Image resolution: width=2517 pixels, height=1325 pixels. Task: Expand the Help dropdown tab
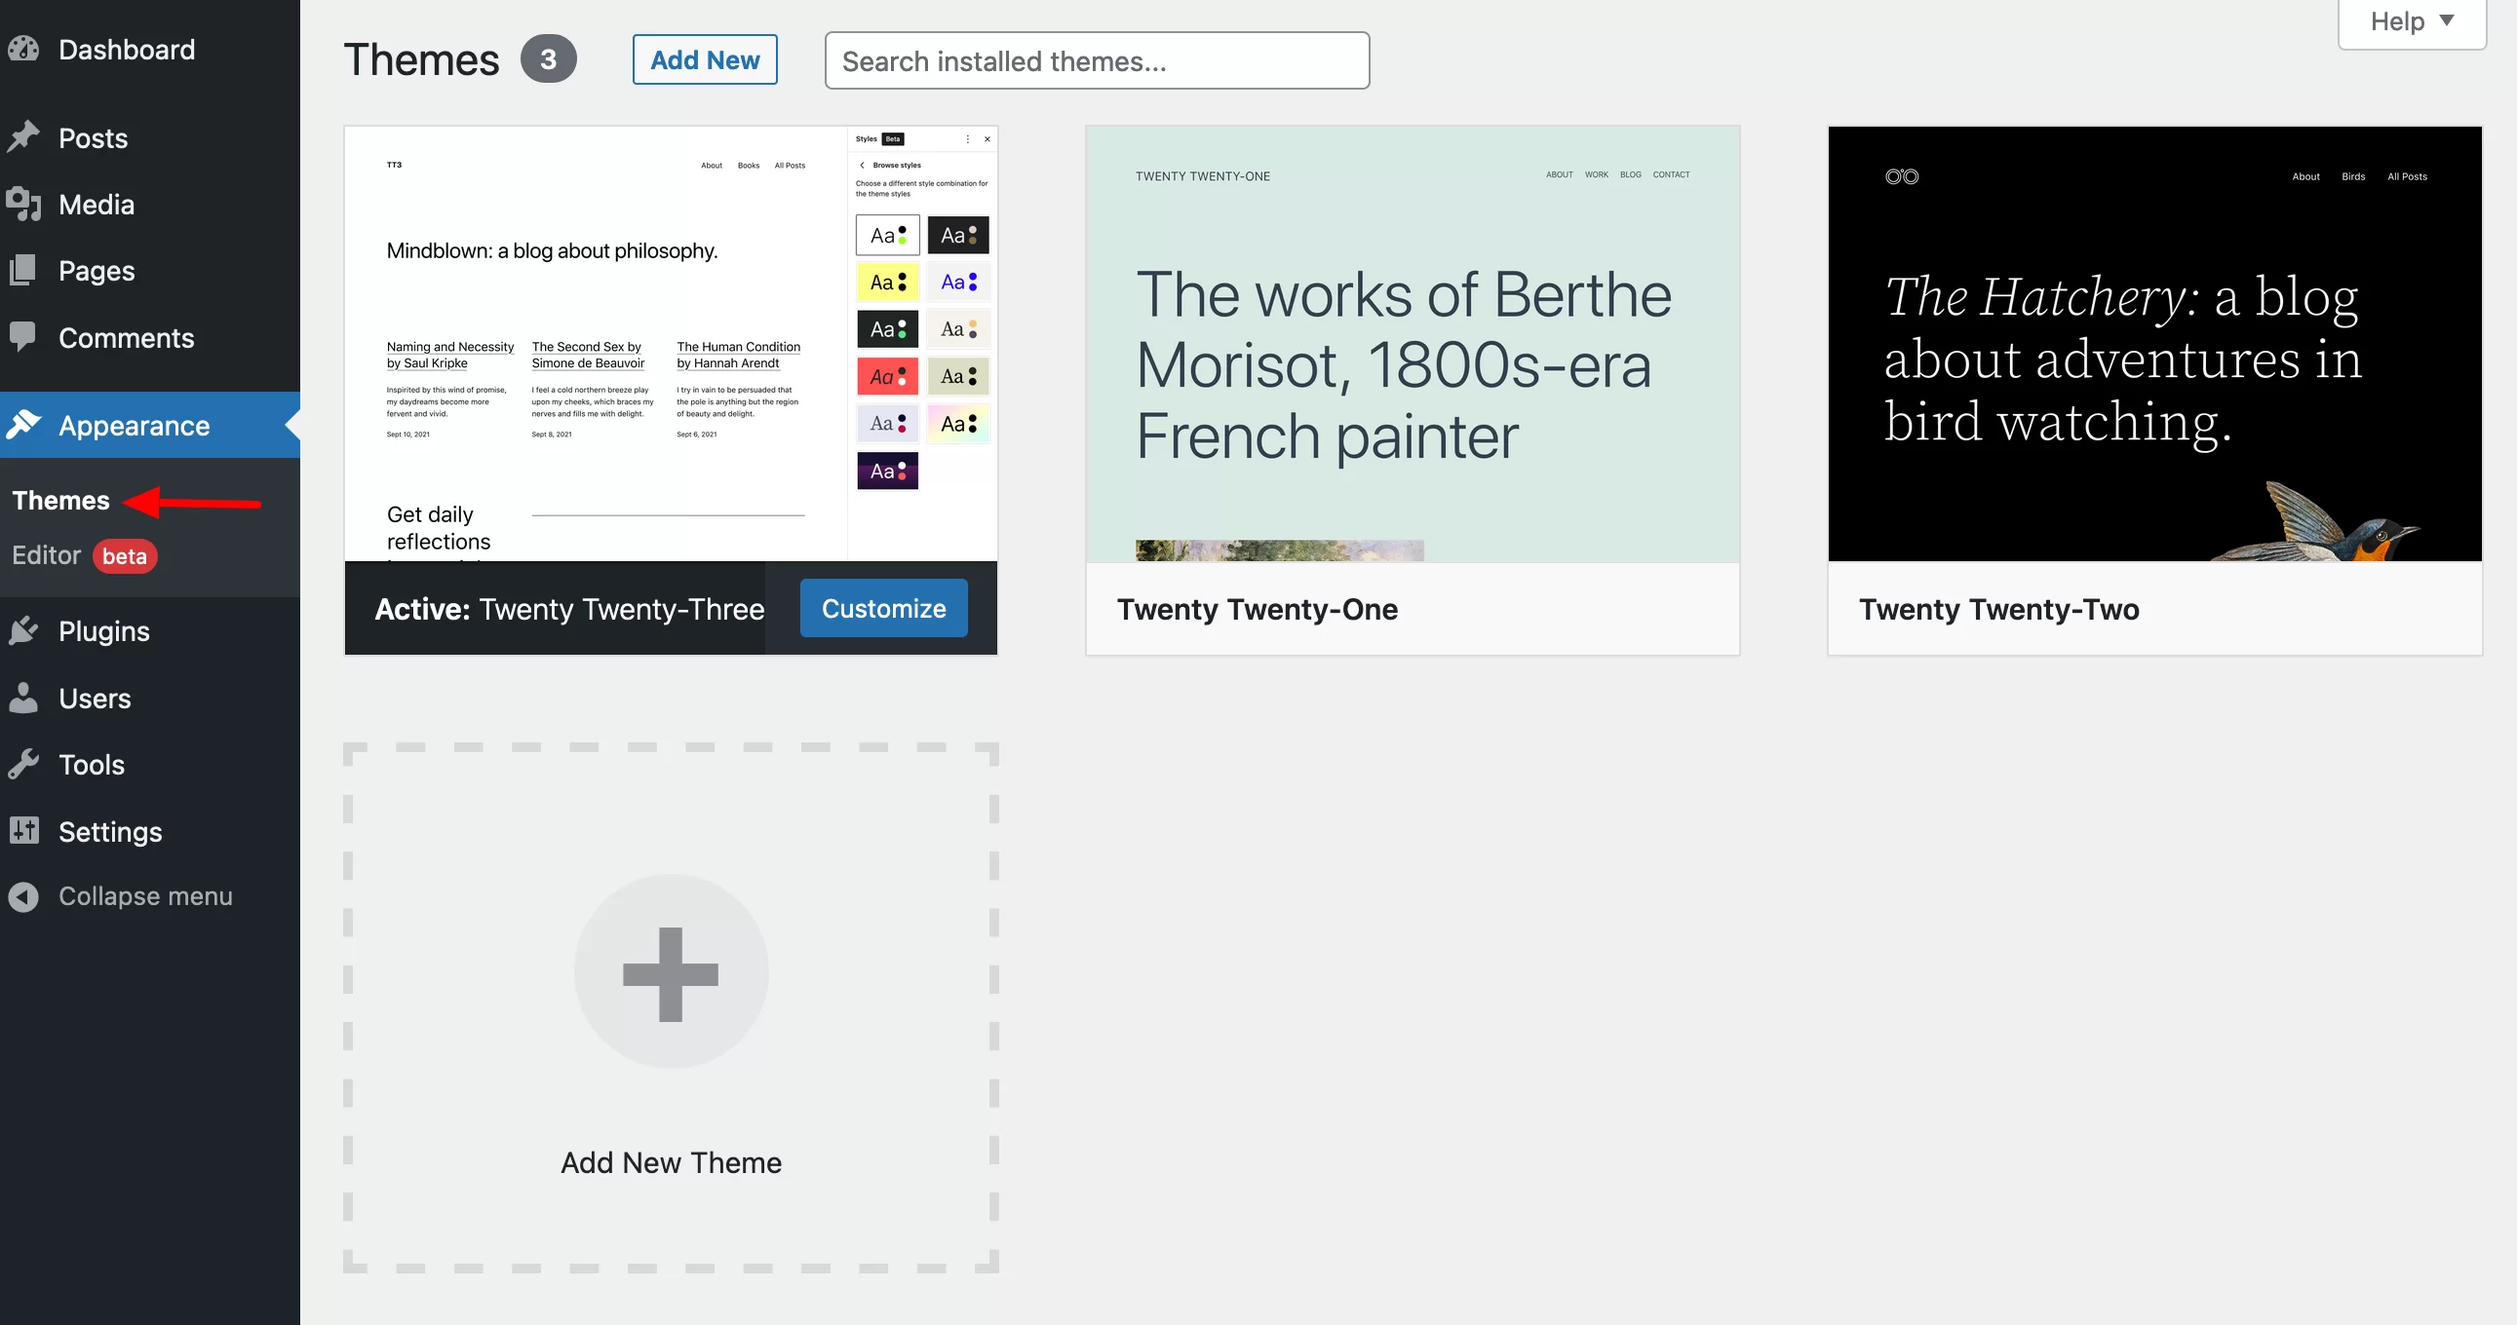2411,21
